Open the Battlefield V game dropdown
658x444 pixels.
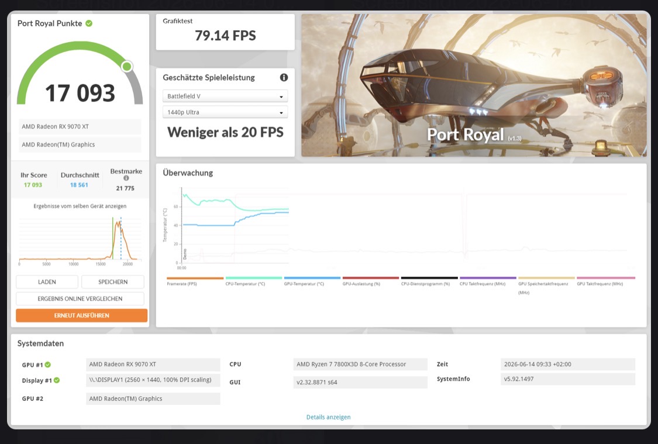(x=225, y=96)
